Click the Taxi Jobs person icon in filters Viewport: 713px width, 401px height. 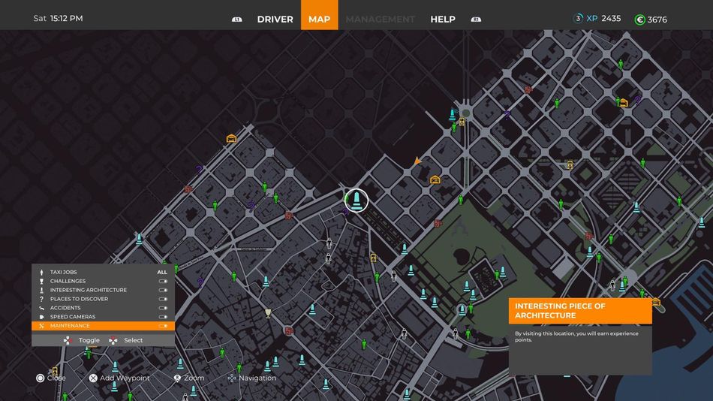pyautogui.click(x=41, y=272)
